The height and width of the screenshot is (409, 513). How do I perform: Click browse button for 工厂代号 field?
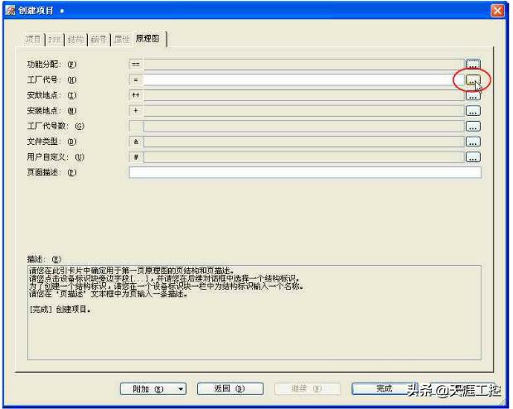[472, 79]
